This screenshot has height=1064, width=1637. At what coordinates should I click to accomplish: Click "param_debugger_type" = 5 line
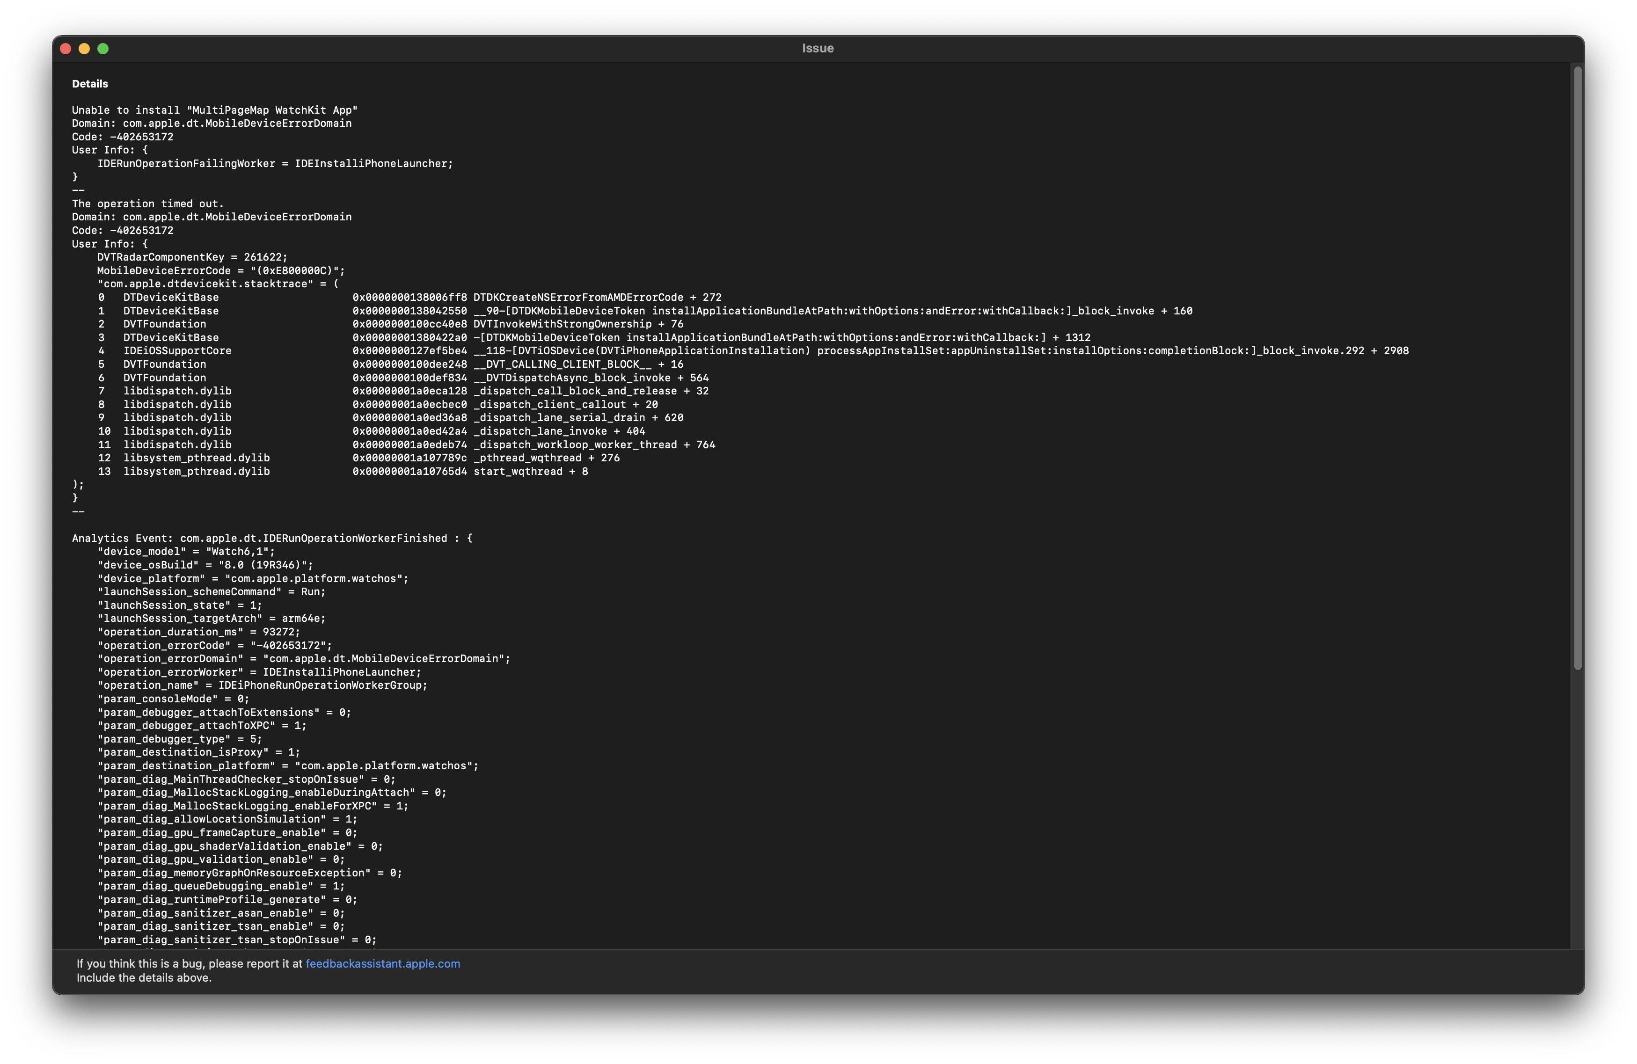pyautogui.click(x=180, y=739)
